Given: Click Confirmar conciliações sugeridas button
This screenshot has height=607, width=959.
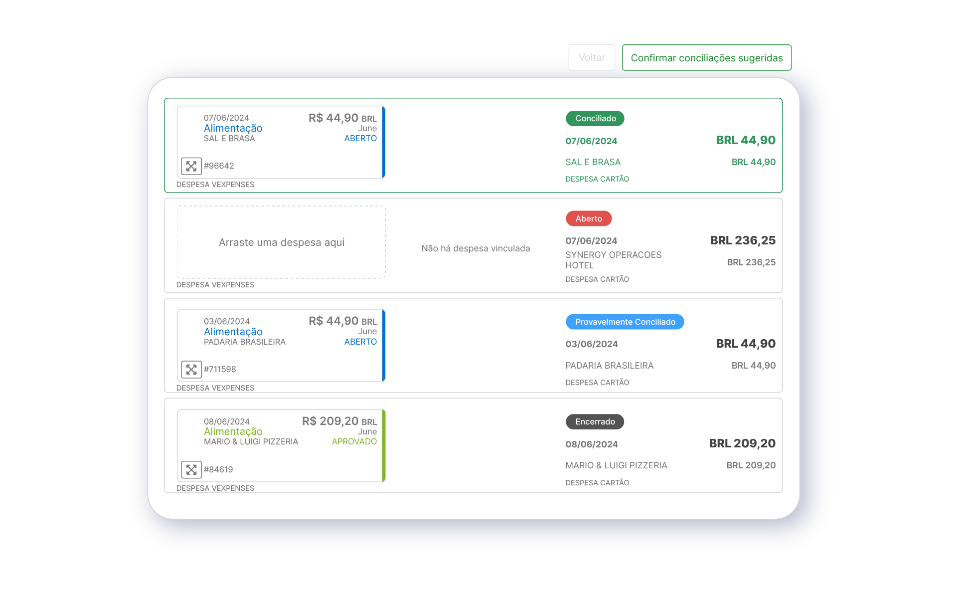Looking at the screenshot, I should (x=706, y=58).
